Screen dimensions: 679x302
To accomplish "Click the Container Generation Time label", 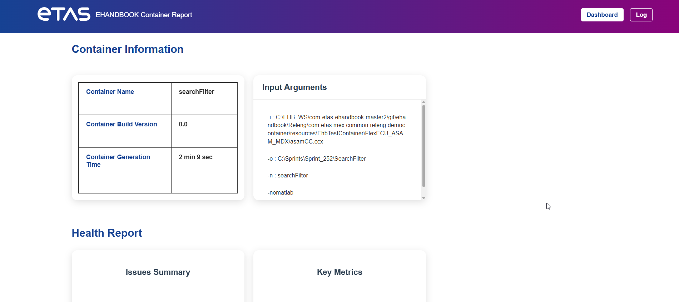I will coord(118,161).
